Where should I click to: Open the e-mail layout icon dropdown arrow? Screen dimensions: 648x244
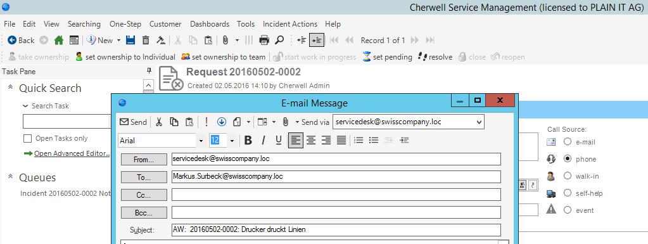274,122
